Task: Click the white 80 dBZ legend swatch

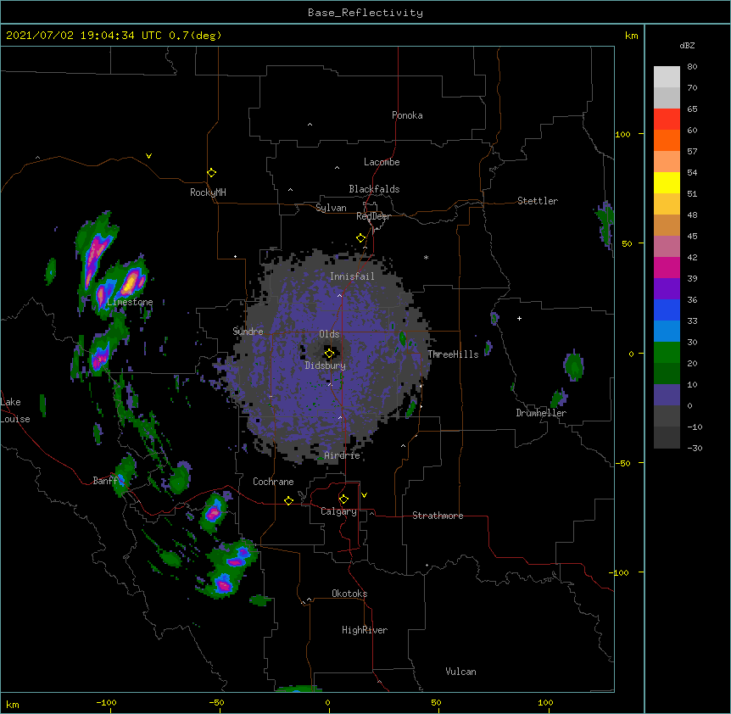Action: 667,77
